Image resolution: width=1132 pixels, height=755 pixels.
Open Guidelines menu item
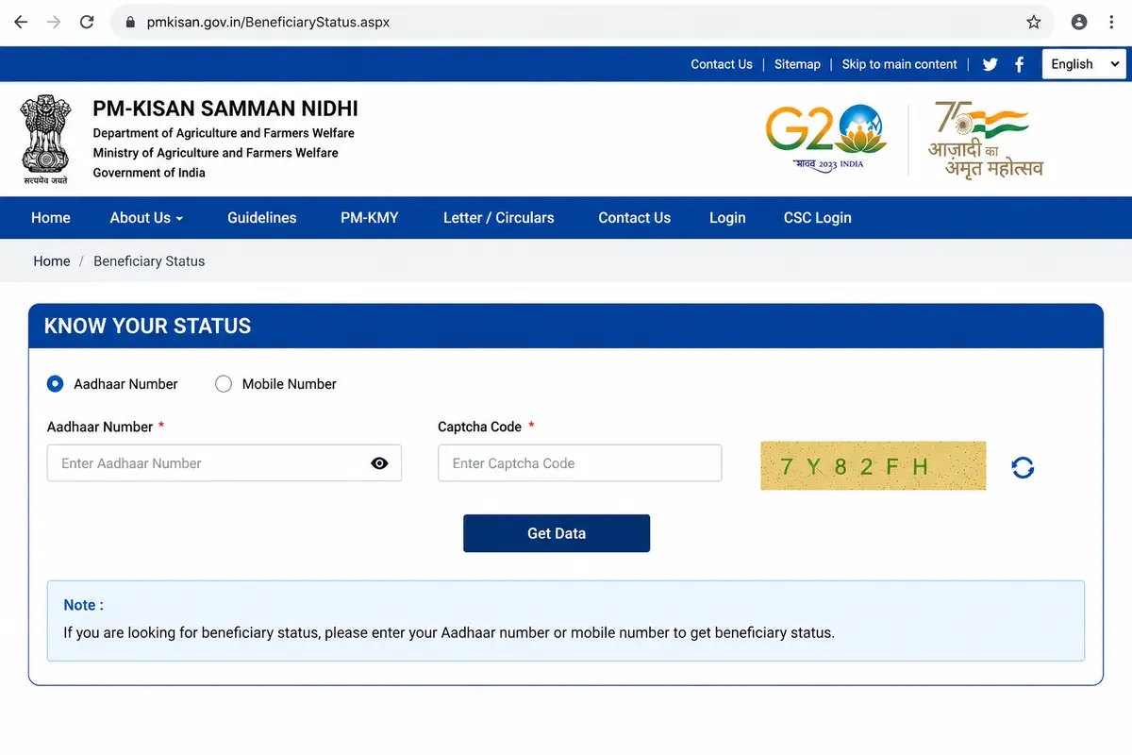coord(262,217)
